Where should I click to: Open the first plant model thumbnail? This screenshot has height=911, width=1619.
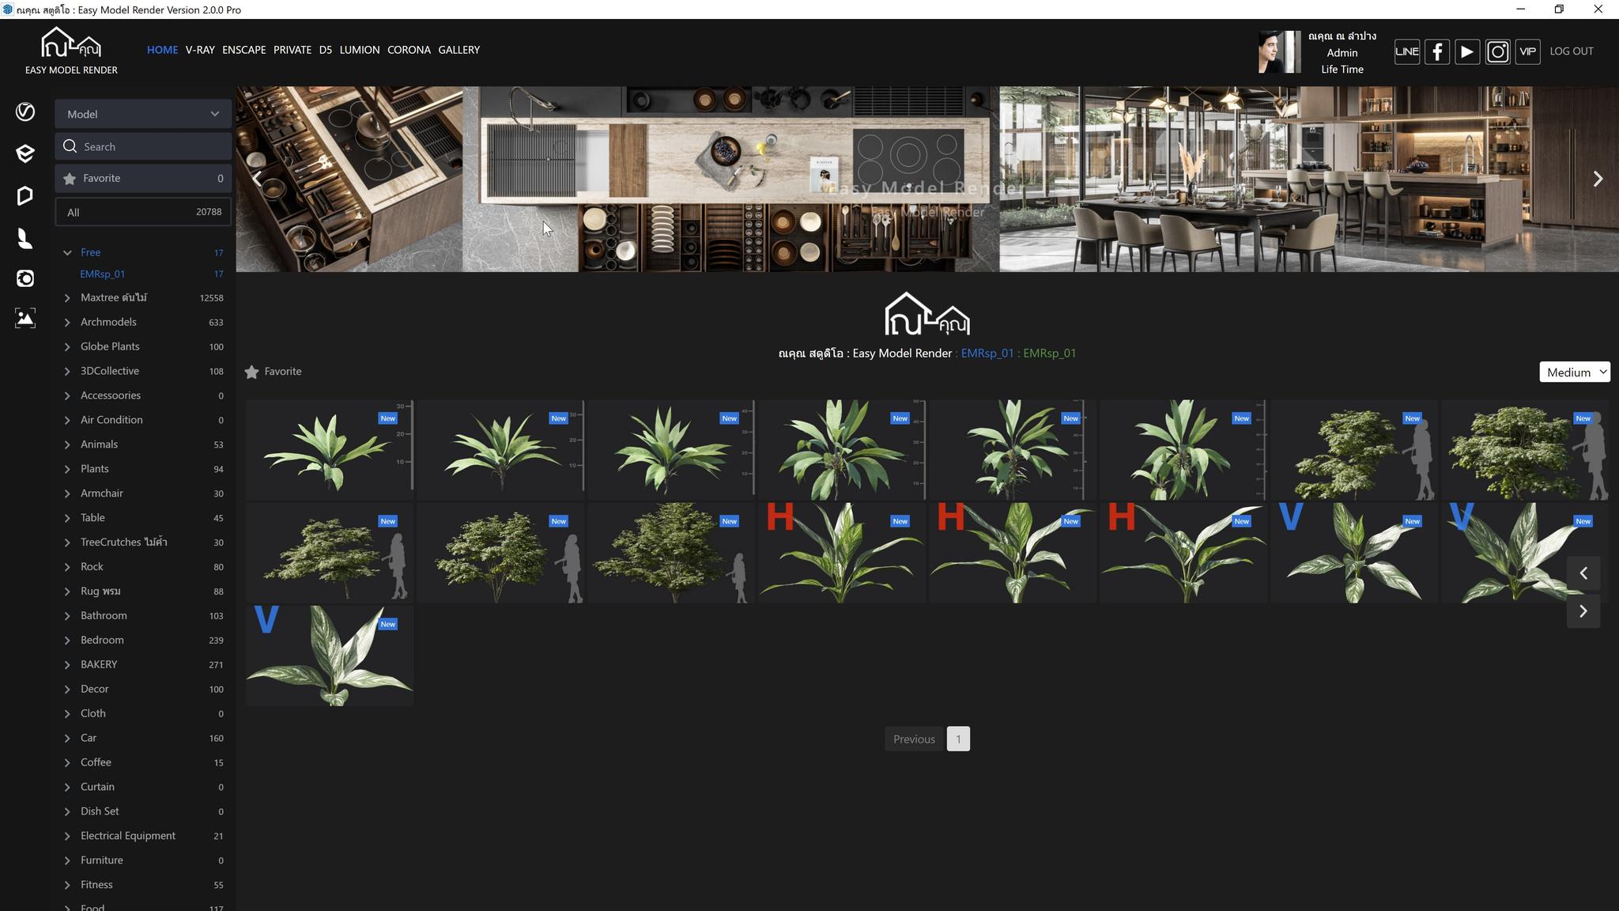(330, 450)
